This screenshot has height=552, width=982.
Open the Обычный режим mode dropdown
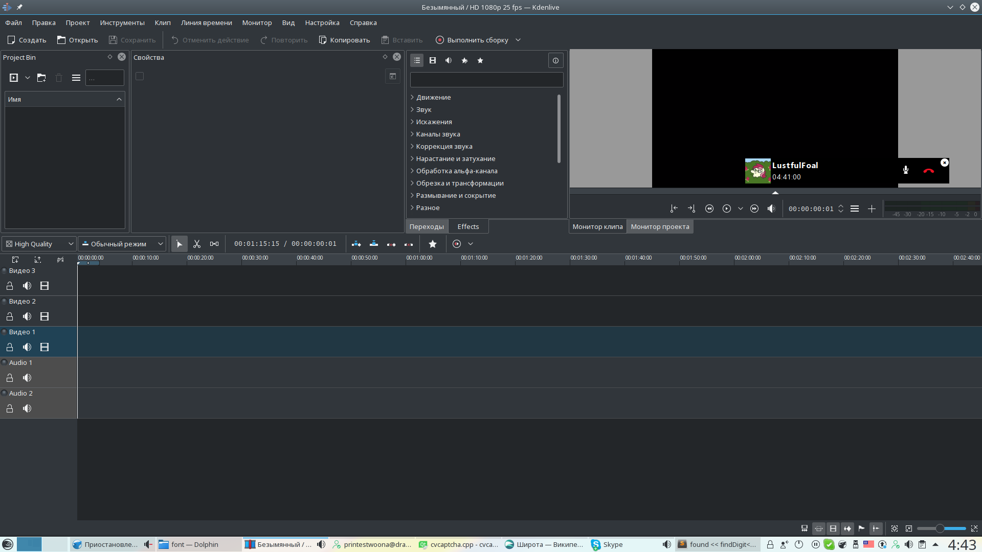point(122,244)
